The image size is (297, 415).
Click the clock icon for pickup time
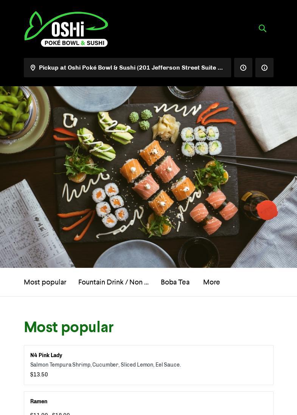(243, 68)
